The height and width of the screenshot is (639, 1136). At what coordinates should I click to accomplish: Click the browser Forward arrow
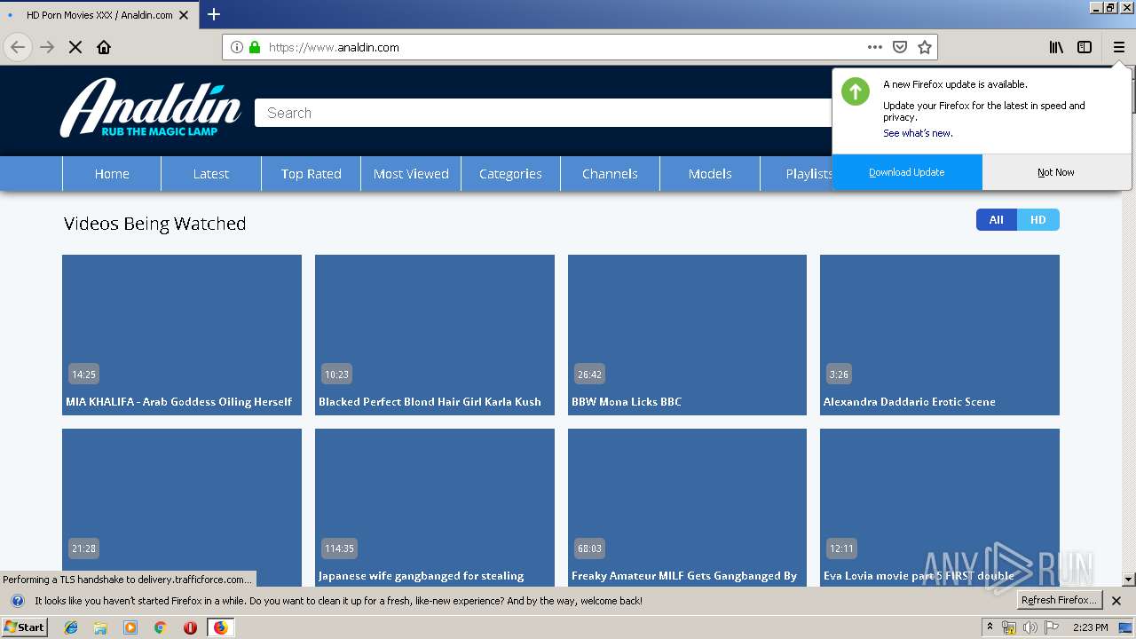(x=47, y=47)
